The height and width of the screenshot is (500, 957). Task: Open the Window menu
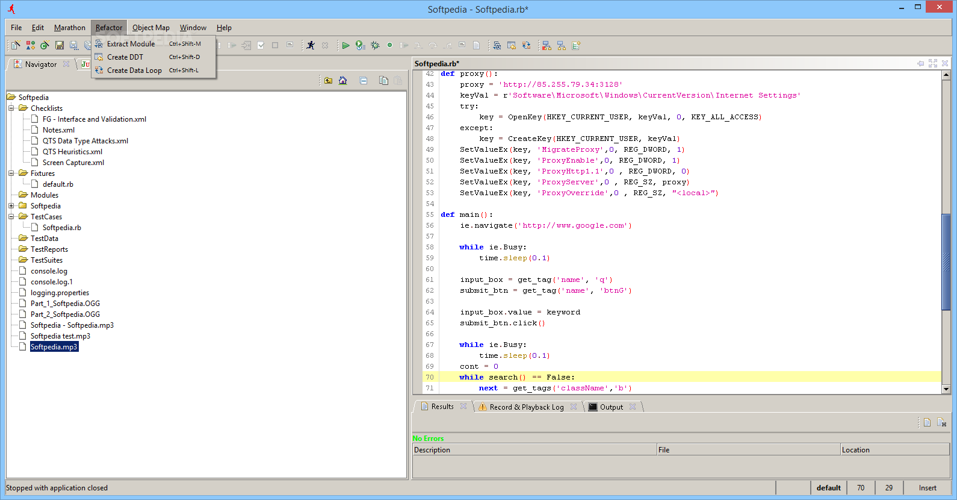click(x=193, y=28)
